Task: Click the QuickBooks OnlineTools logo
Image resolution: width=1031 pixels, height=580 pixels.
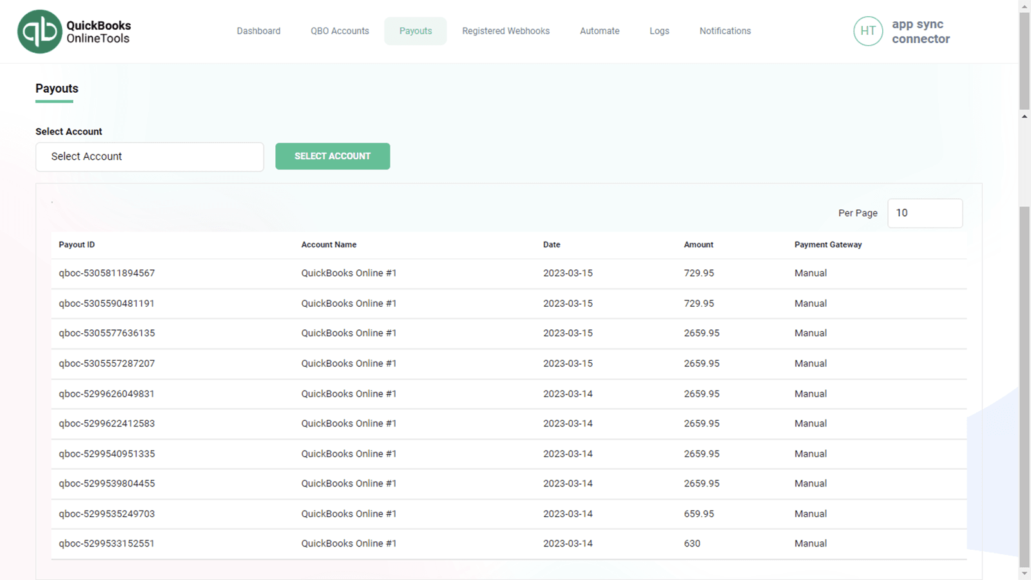Action: (x=74, y=30)
